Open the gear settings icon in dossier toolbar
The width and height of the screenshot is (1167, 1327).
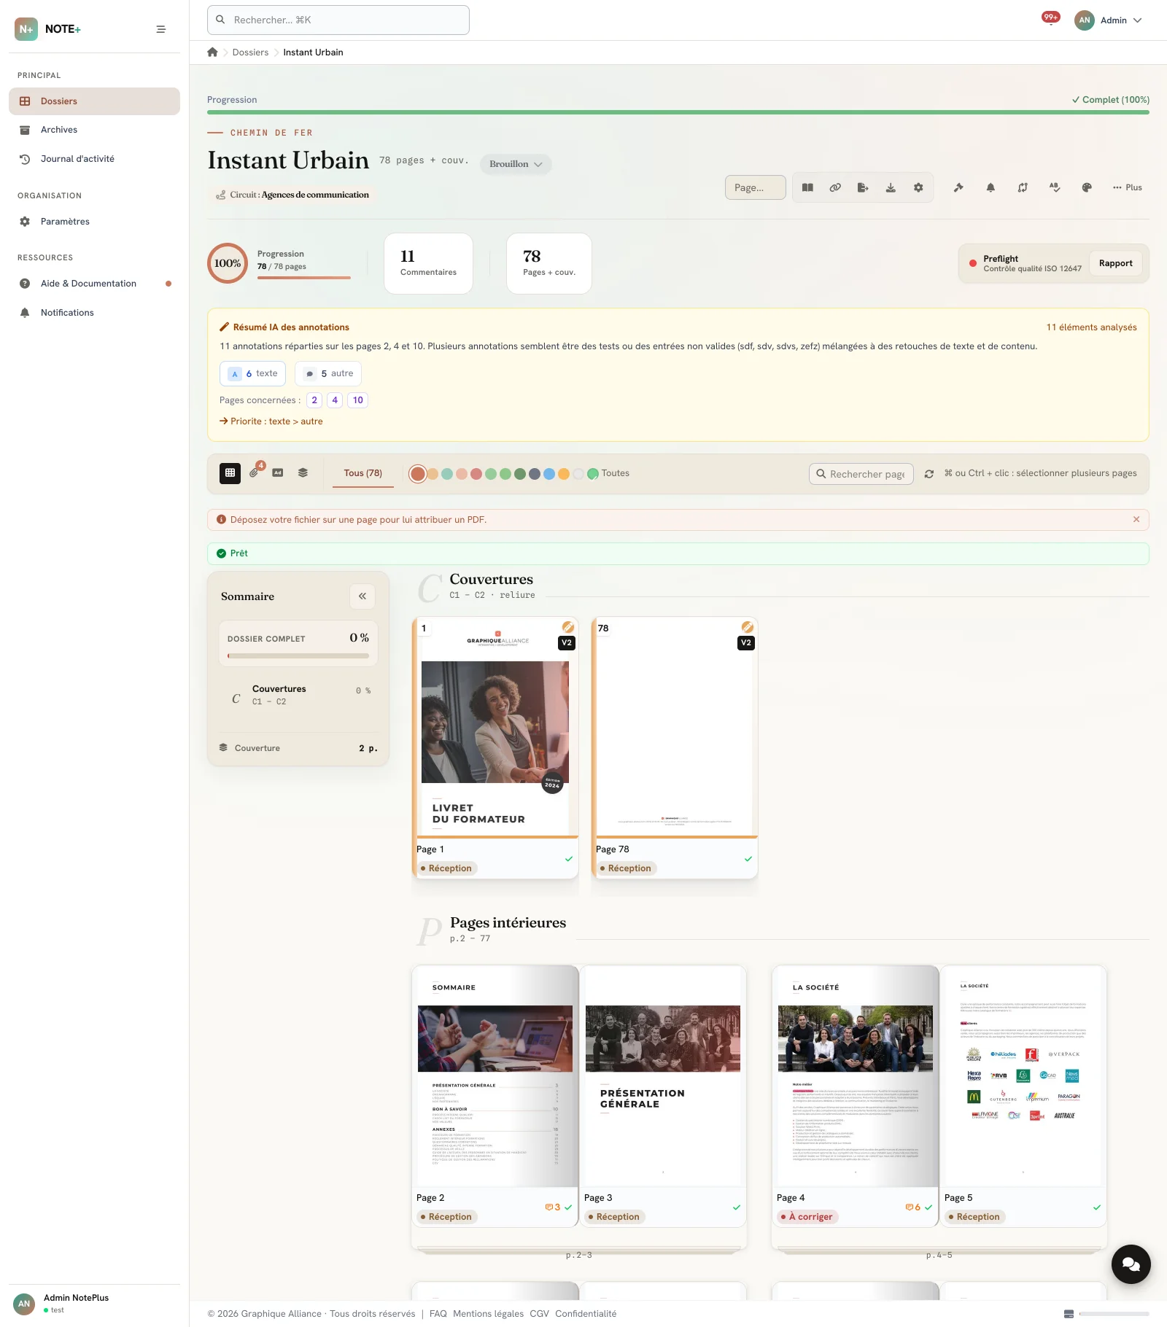click(x=918, y=187)
